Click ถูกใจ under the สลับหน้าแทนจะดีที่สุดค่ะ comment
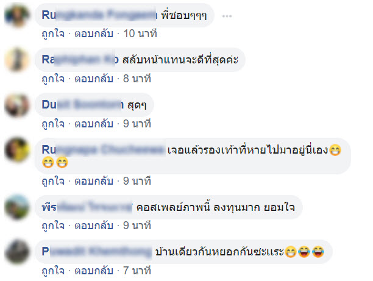The width and height of the screenshot is (373, 281). pyautogui.click(x=53, y=79)
